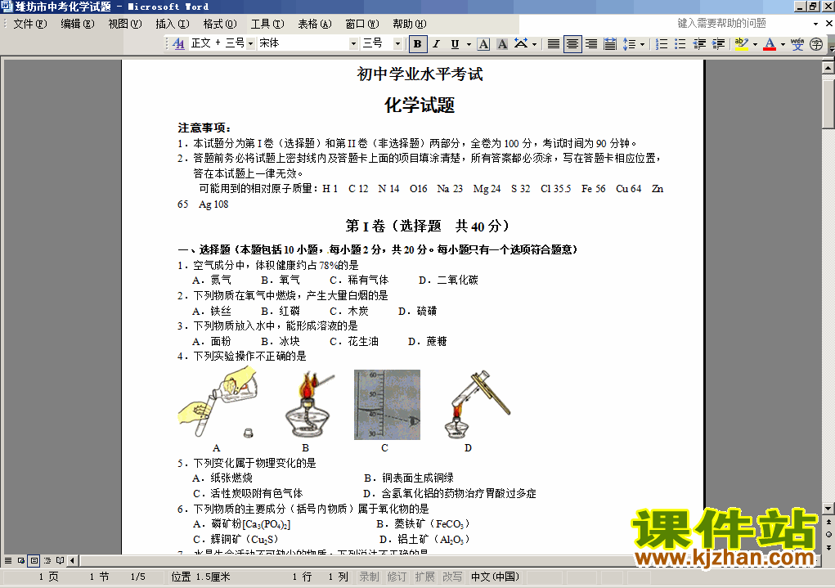Viewport: 835px width, 588px height.
Task: Open the phonetic guide (wén) tool
Action: pos(797,43)
